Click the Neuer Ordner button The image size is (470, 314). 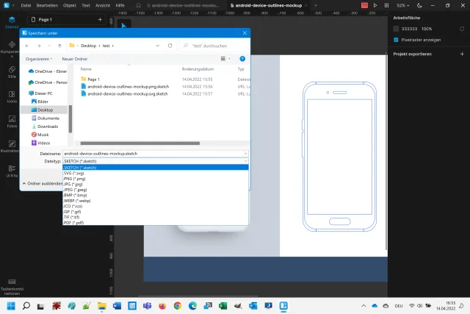point(75,59)
